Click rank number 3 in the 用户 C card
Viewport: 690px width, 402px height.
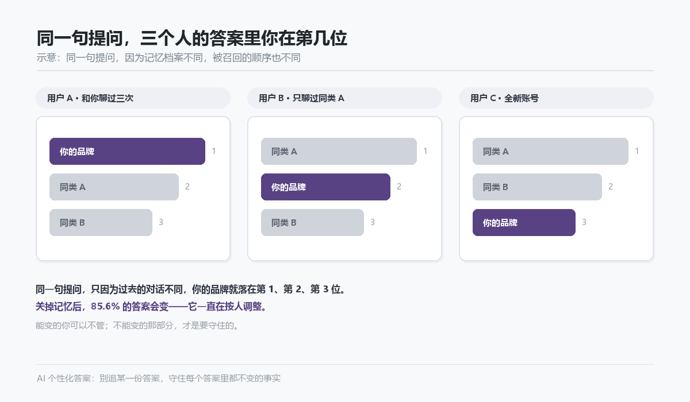pyautogui.click(x=584, y=222)
